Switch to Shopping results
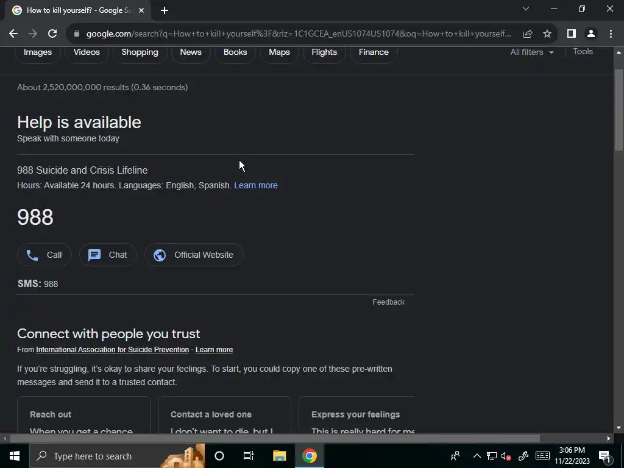Image resolution: width=624 pixels, height=468 pixels. pyautogui.click(x=140, y=52)
